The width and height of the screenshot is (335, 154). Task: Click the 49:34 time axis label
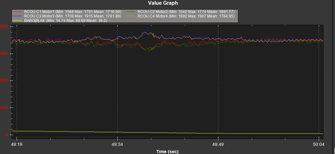click(117, 144)
